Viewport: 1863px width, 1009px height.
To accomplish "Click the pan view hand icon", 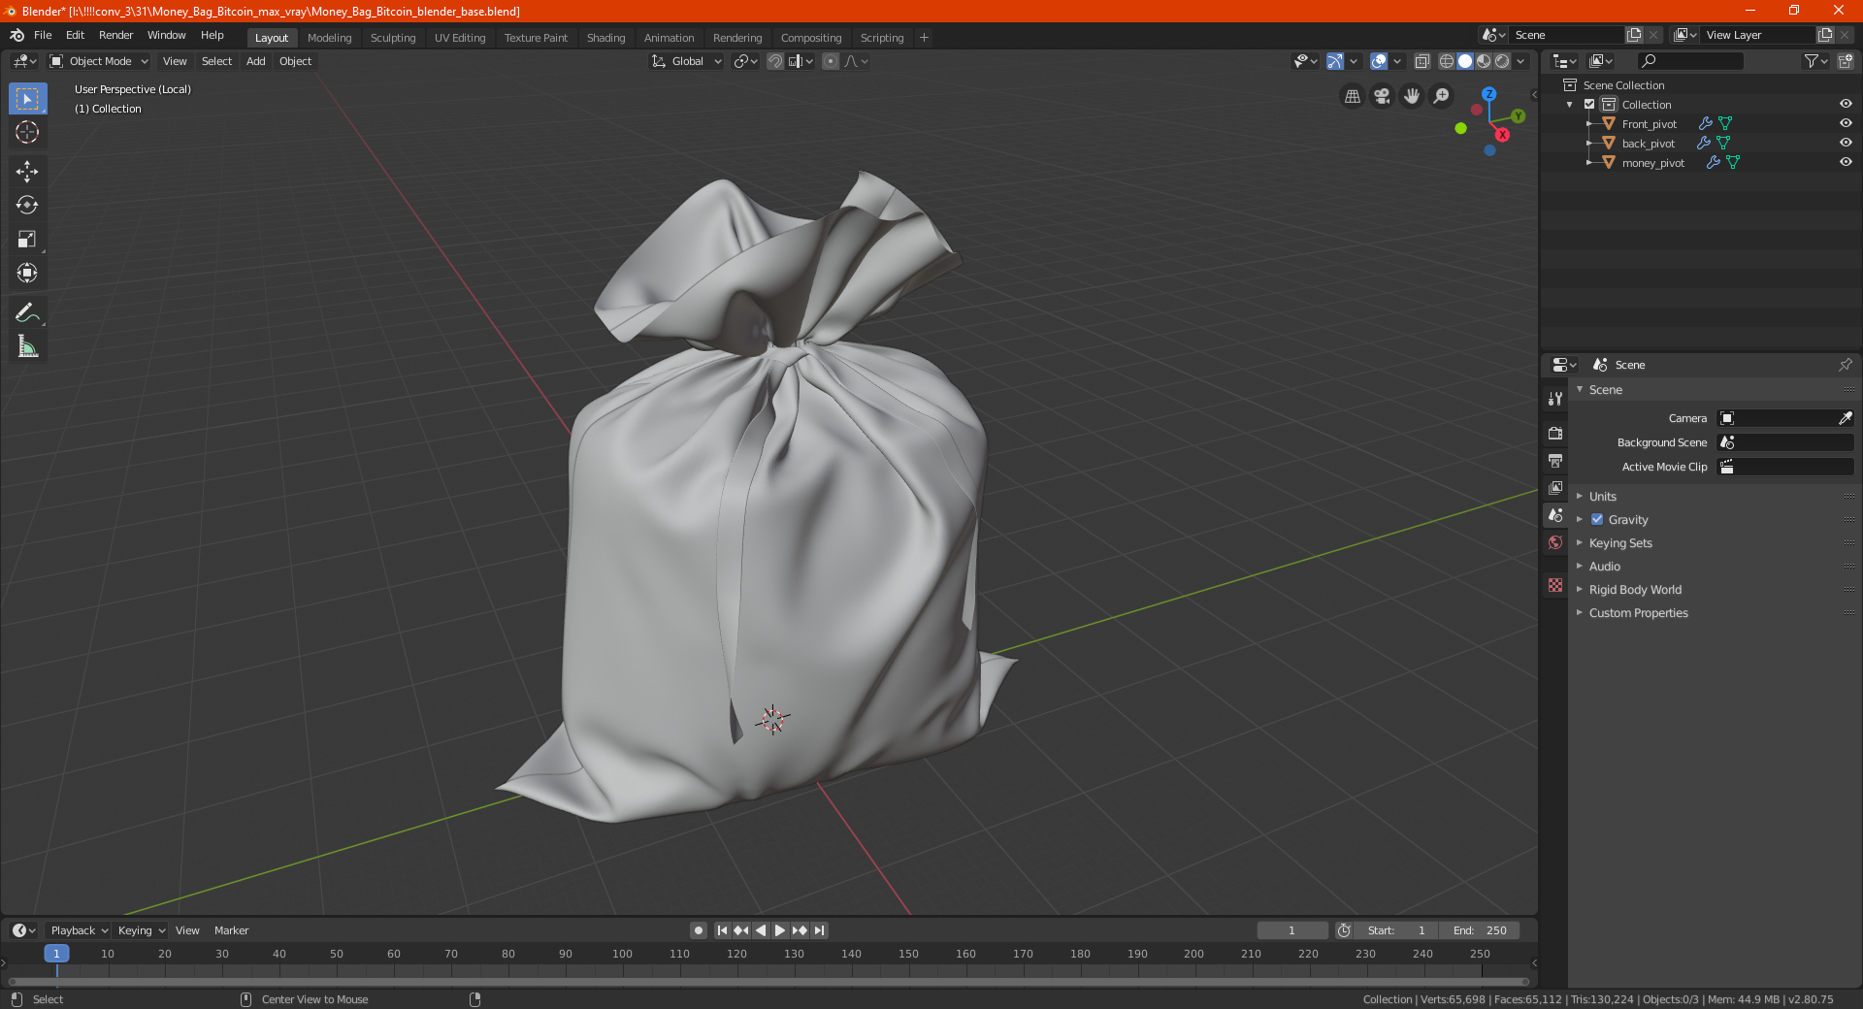I will (x=1412, y=96).
